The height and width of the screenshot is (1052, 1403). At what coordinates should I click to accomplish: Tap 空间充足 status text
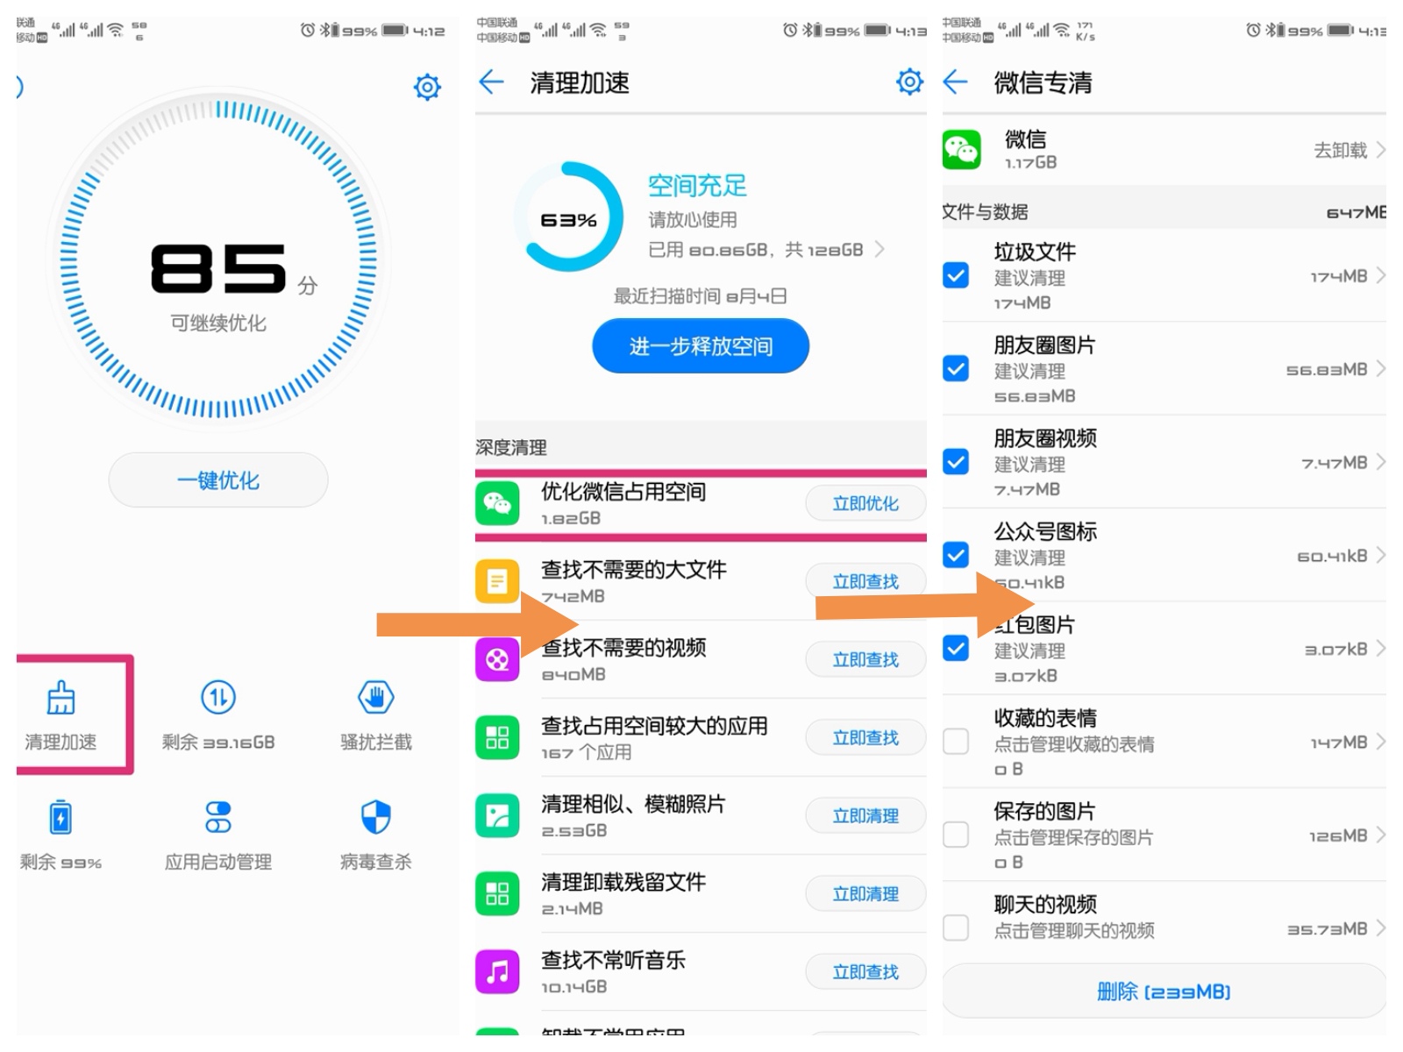click(697, 185)
